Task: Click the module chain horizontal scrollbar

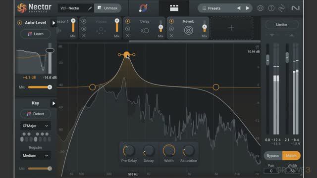Action: [x=195, y=42]
